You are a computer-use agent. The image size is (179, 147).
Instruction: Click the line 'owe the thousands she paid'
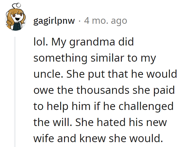[x=104, y=90]
